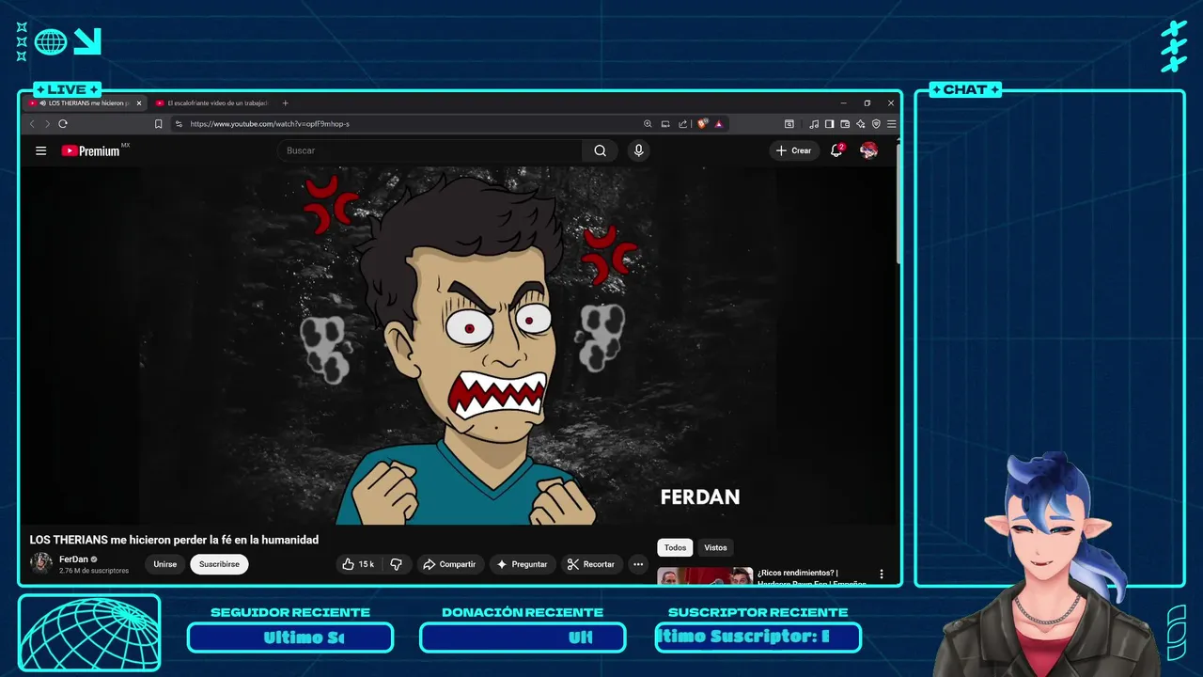Open the YouTube hamburger guide menu
Screen dimensions: 1203x677
[x=40, y=150]
